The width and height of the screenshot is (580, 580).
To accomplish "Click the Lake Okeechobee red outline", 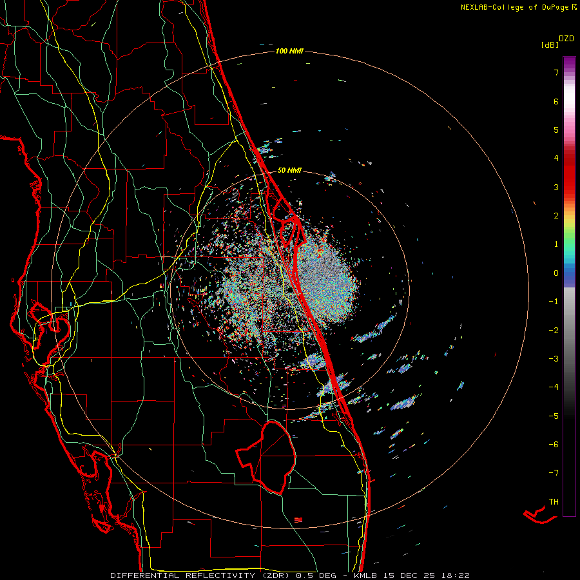I will pyautogui.click(x=266, y=458).
